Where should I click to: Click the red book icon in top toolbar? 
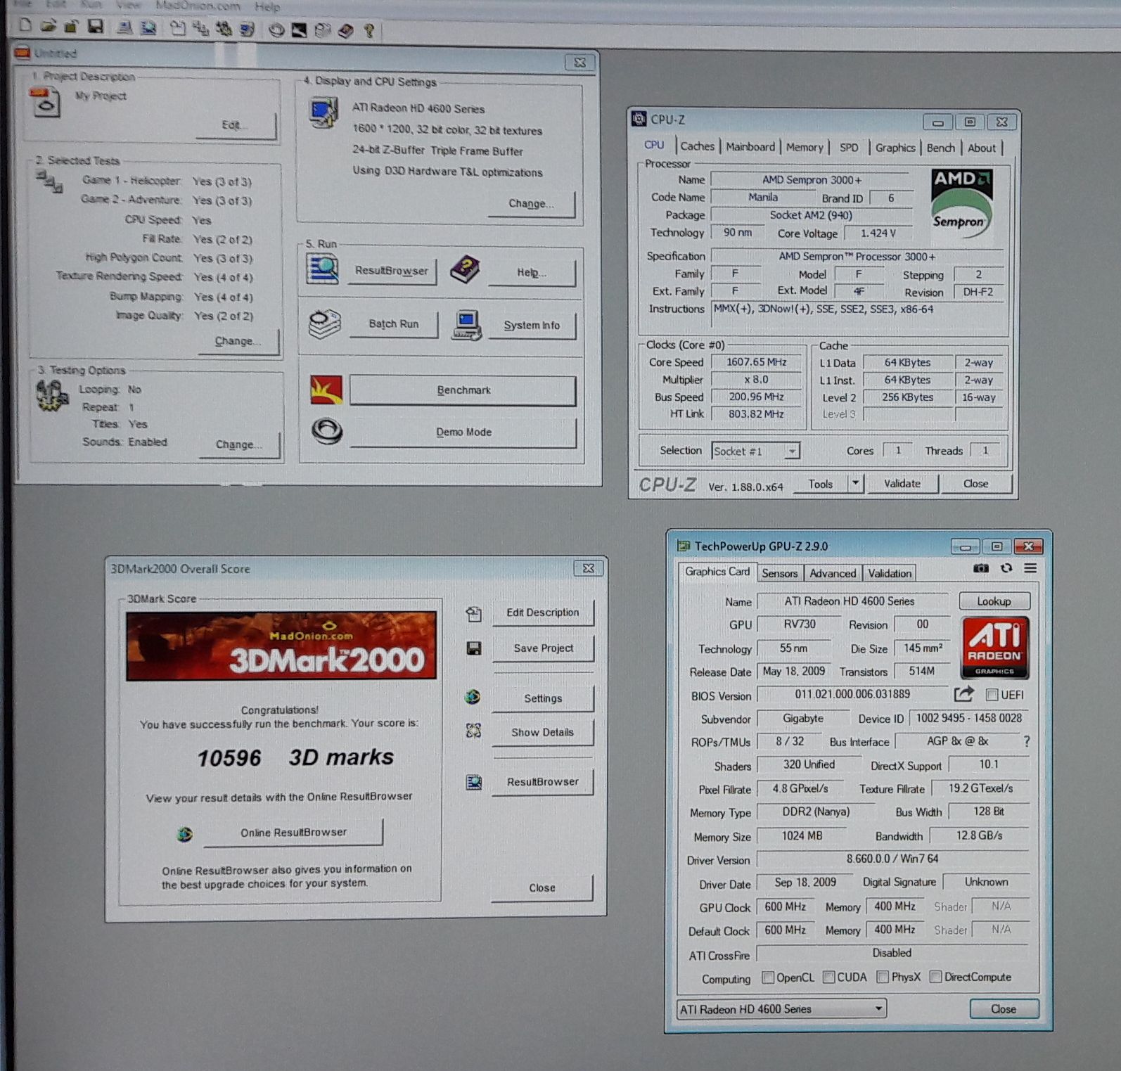click(x=345, y=30)
